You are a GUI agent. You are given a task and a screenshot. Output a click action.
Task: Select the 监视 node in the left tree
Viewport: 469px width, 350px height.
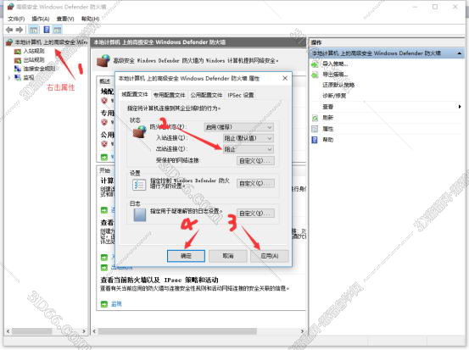tap(29, 77)
